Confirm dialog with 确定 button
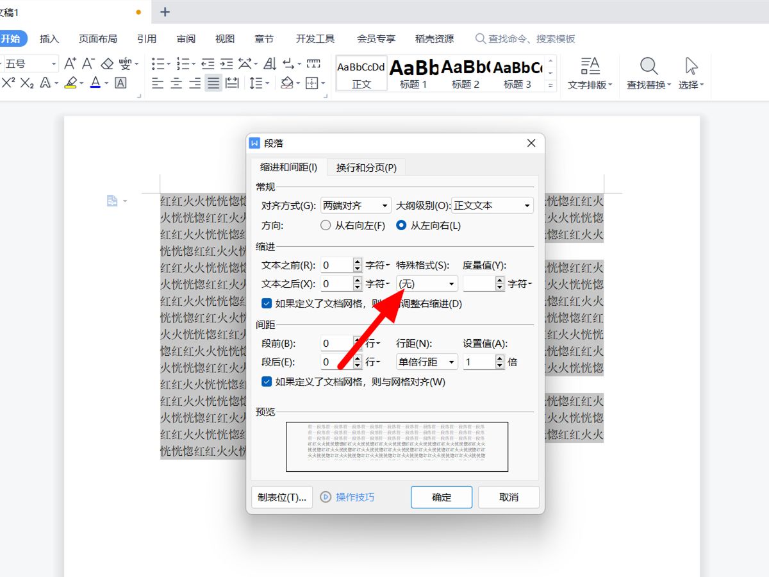Screen dimensions: 769x577 pos(442,497)
